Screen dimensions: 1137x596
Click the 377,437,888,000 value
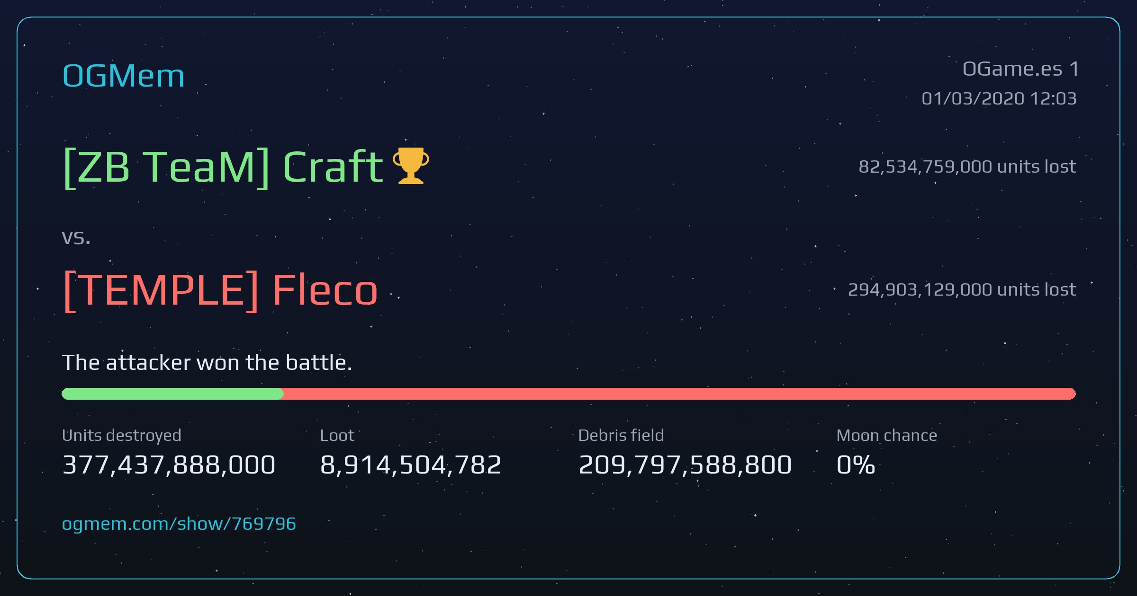point(169,465)
